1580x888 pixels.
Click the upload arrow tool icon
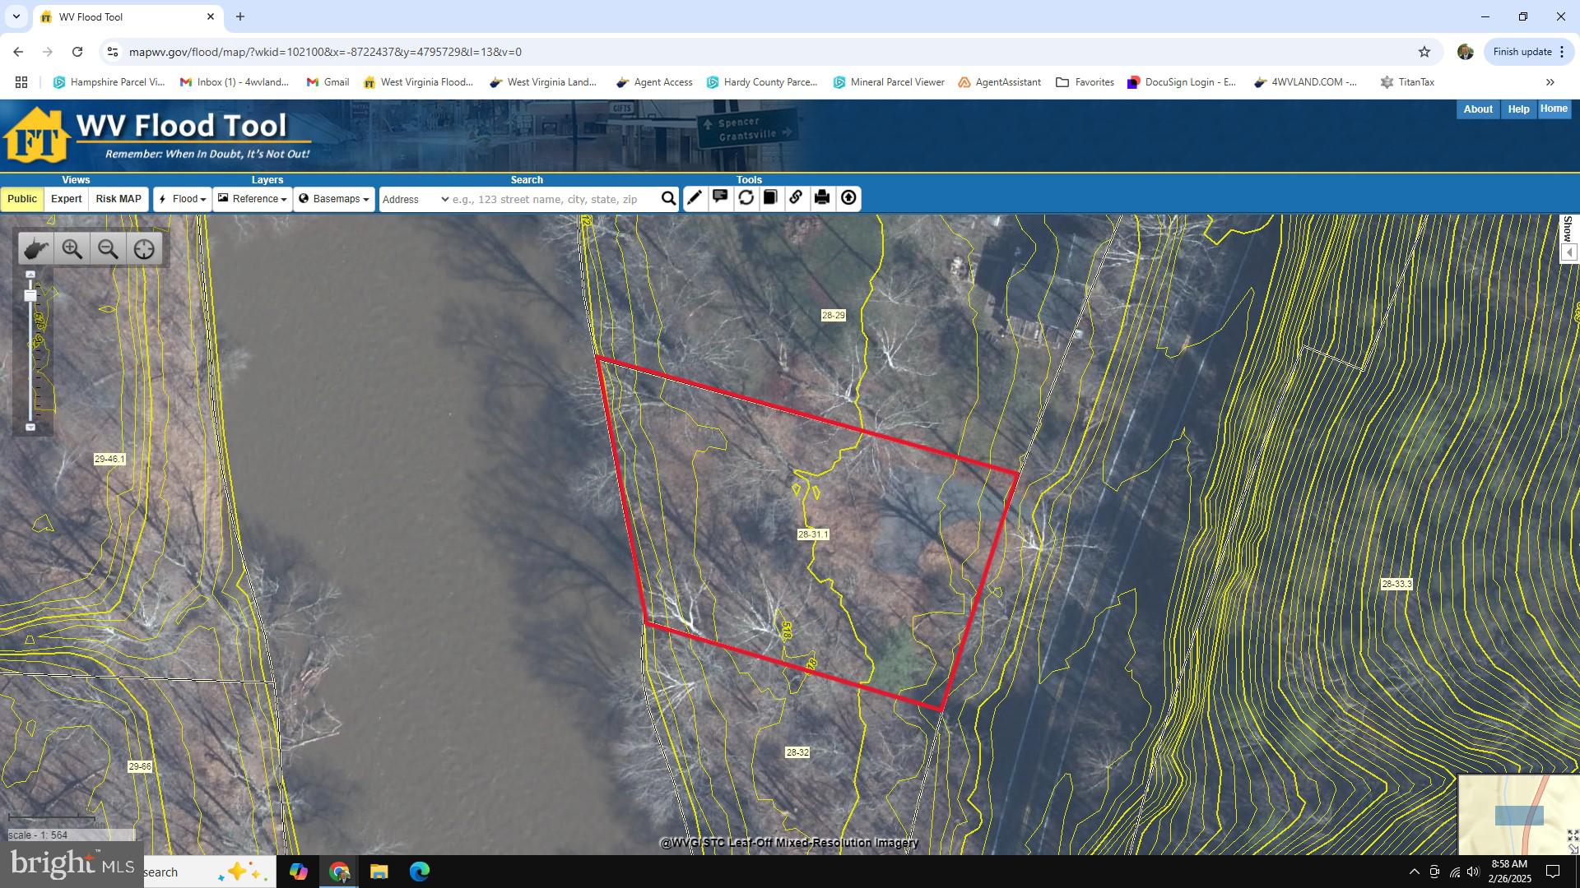[x=848, y=198]
